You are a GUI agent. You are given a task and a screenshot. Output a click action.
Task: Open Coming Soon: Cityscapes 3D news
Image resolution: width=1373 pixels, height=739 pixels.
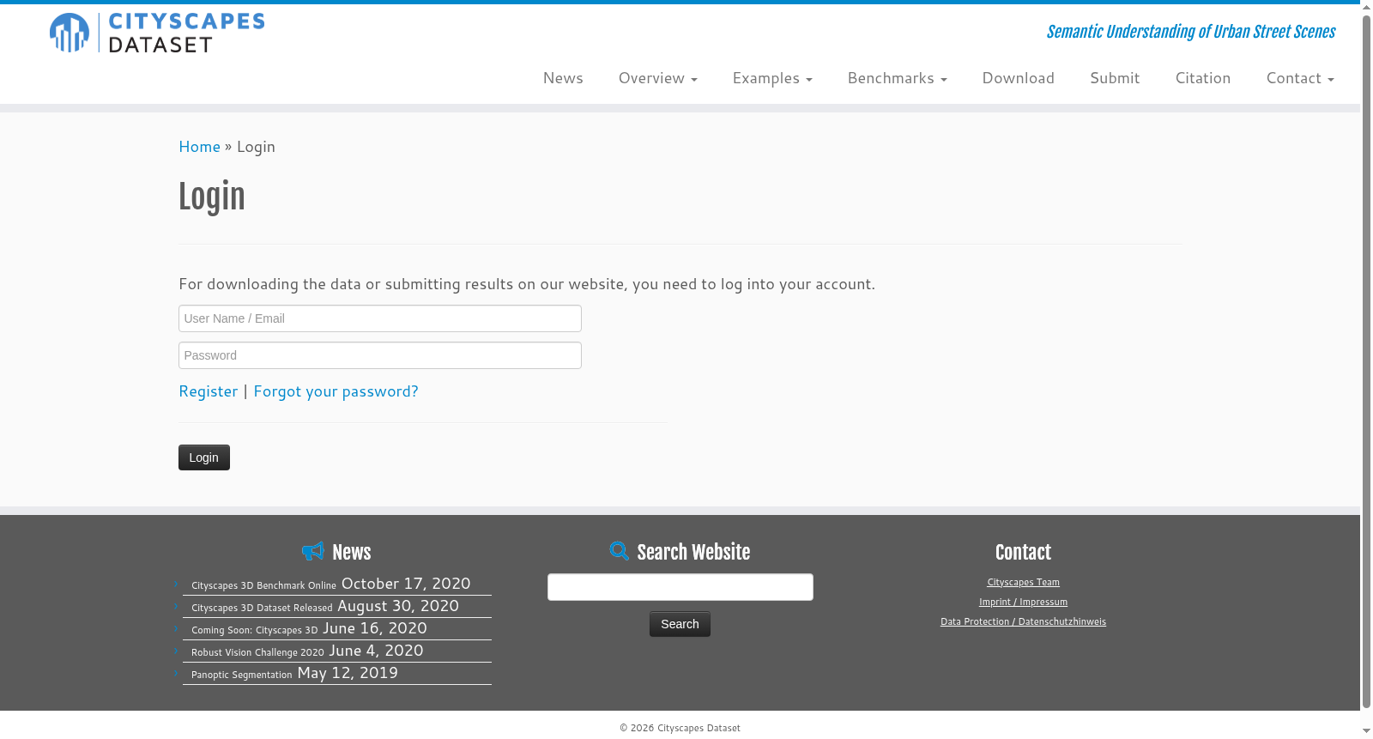[254, 630]
